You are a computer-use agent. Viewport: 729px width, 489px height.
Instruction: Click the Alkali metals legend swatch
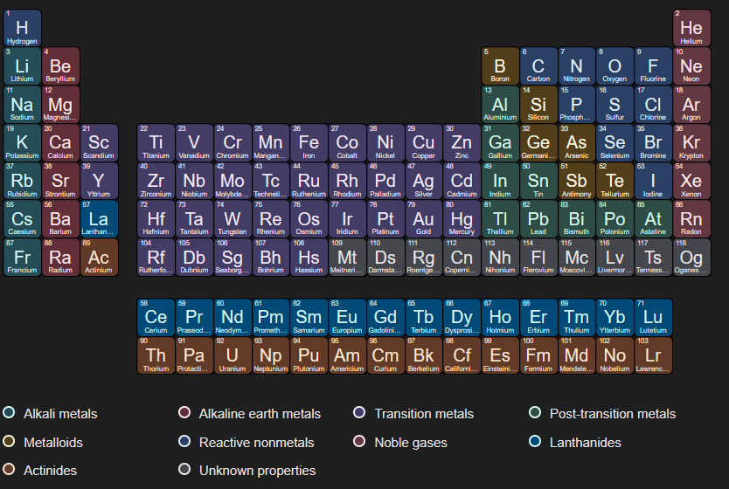pyautogui.click(x=9, y=412)
